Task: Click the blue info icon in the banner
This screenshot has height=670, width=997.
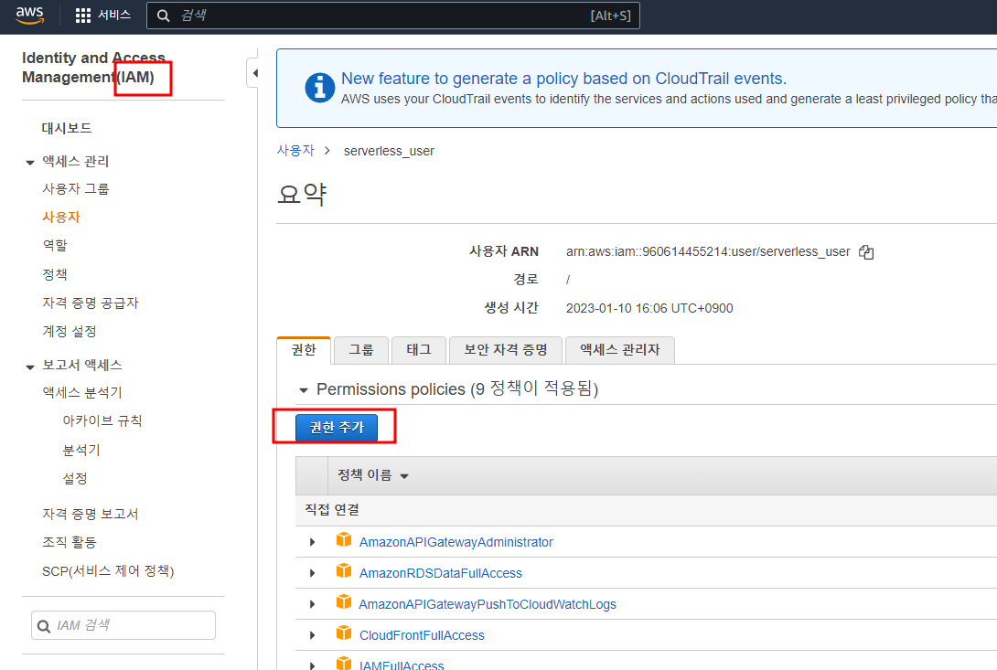Action: tap(320, 88)
